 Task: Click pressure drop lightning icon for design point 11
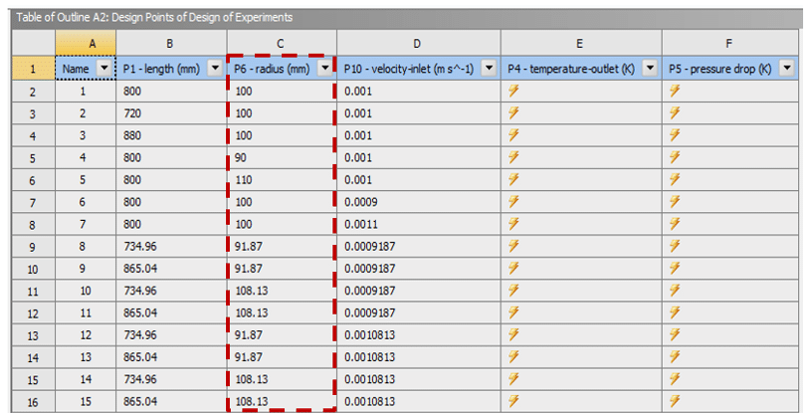(675, 312)
